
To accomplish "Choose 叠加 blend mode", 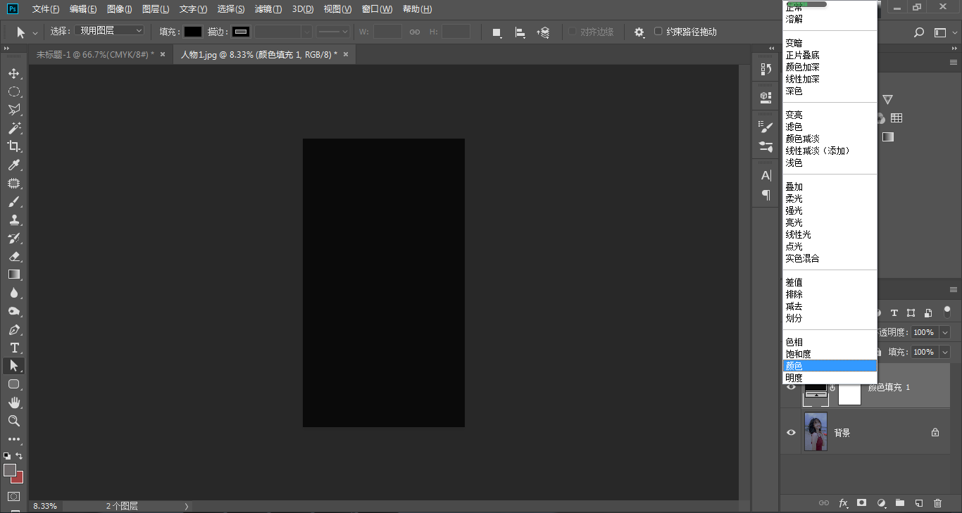I will pos(794,186).
